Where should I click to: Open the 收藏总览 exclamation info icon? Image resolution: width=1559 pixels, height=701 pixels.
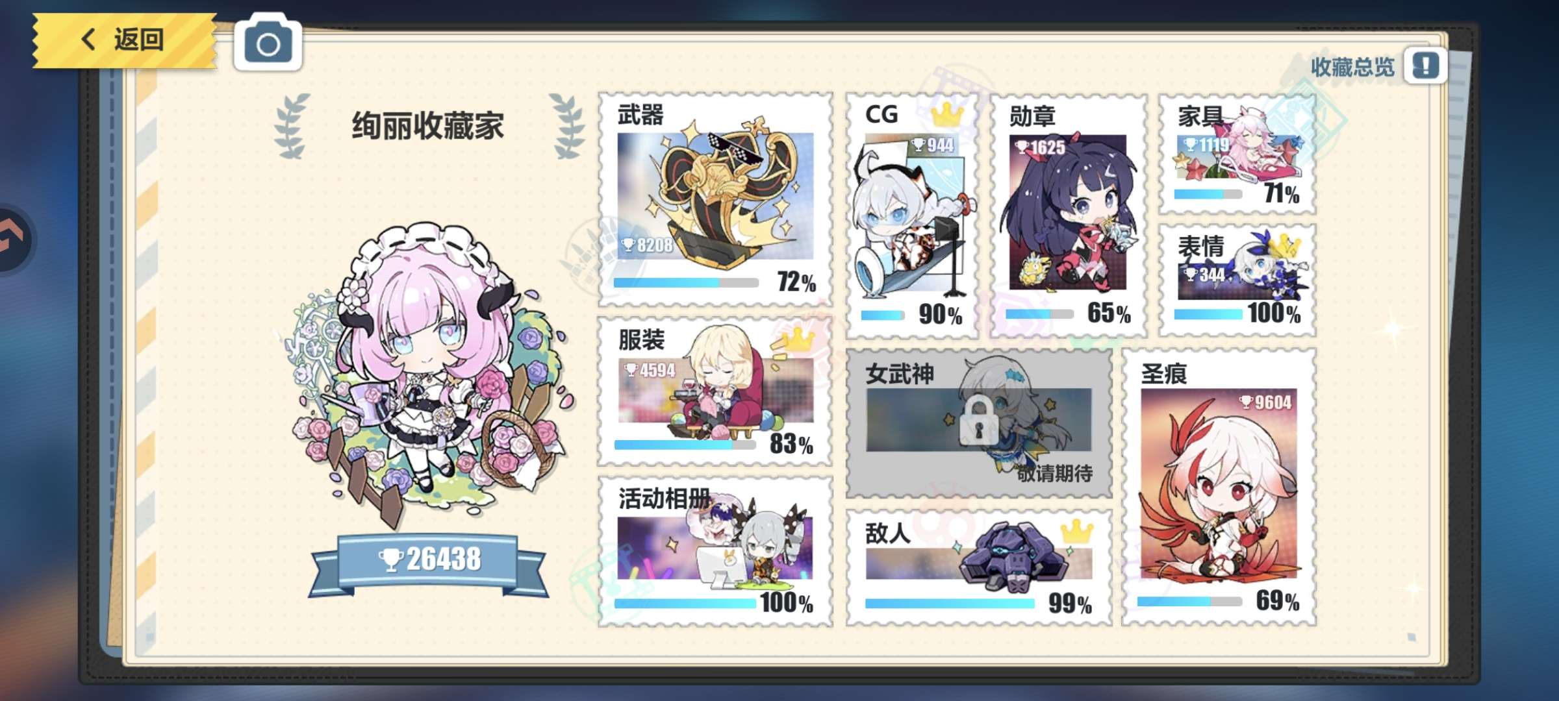[1425, 66]
